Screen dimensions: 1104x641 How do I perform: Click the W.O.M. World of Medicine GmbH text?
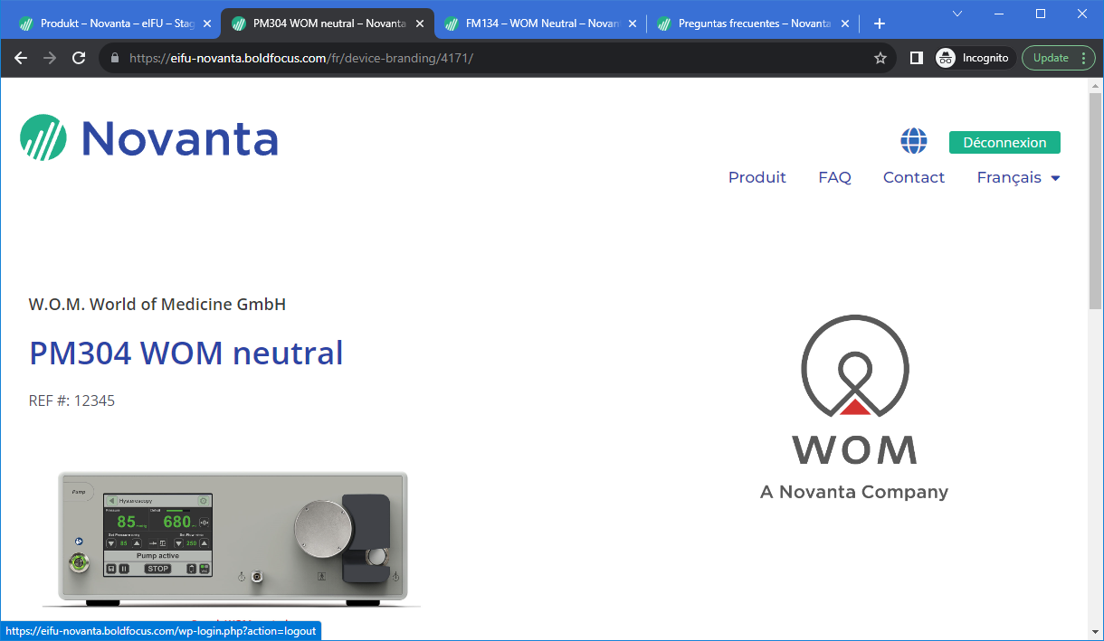pyautogui.click(x=157, y=305)
